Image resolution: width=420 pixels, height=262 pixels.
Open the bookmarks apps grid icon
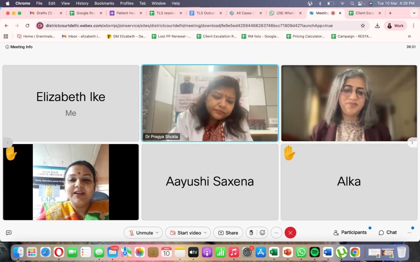tap(6, 36)
